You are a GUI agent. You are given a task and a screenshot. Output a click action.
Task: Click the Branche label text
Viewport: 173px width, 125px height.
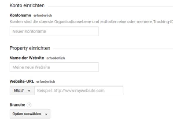(x=17, y=105)
